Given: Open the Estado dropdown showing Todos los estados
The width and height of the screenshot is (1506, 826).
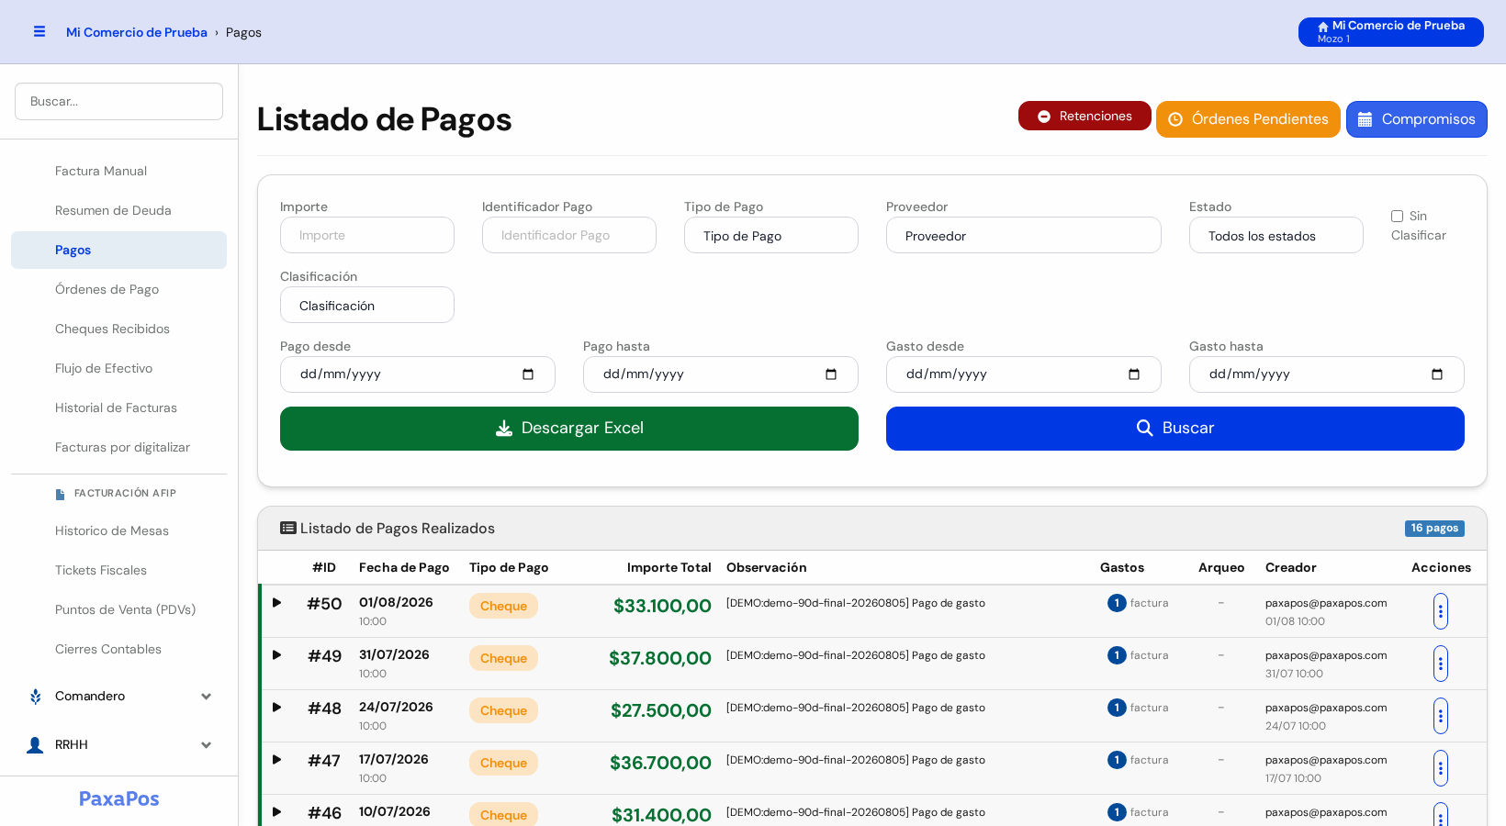Looking at the screenshot, I should [x=1276, y=235].
